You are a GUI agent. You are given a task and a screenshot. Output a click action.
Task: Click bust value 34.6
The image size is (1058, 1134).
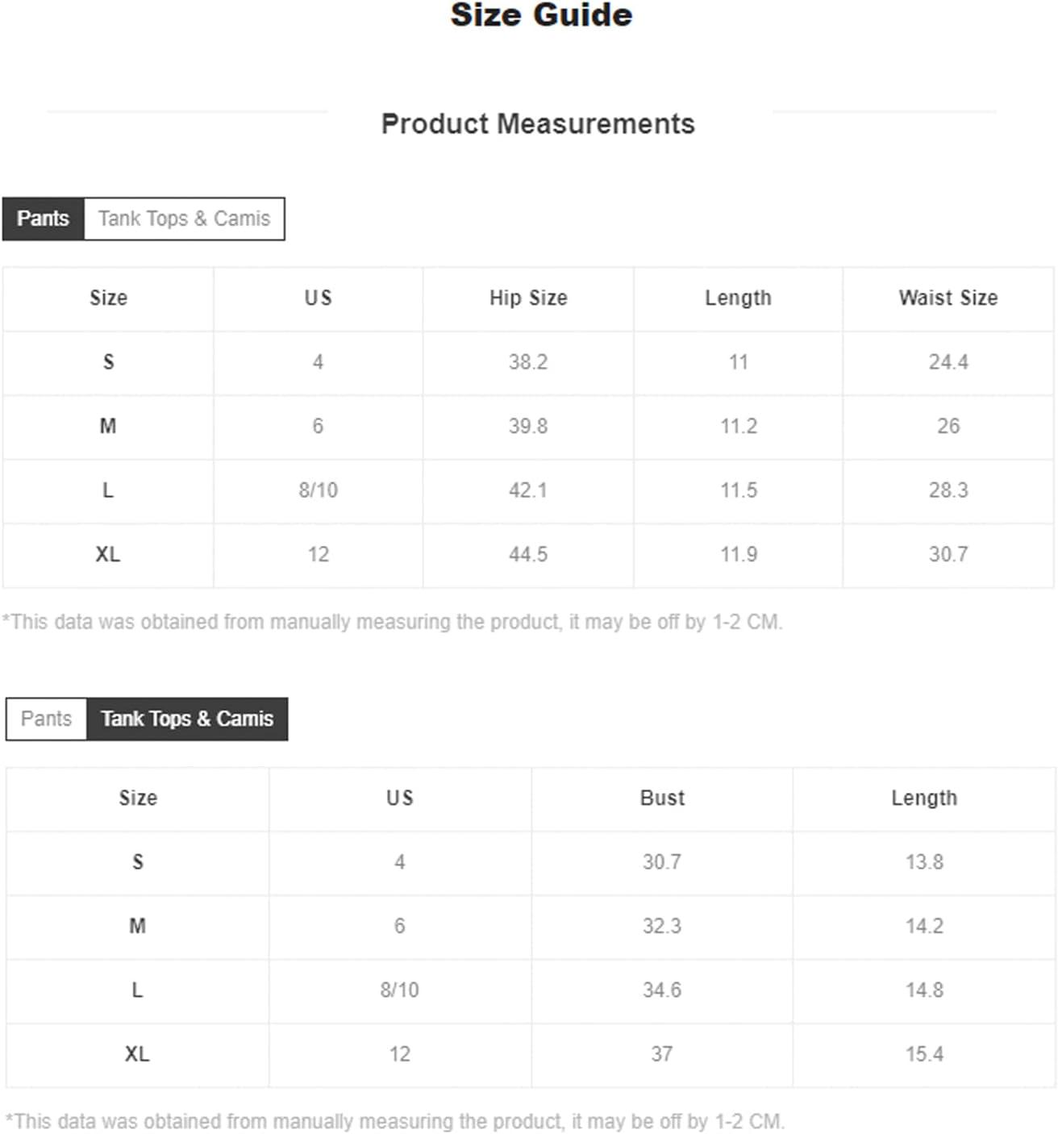[x=662, y=990]
